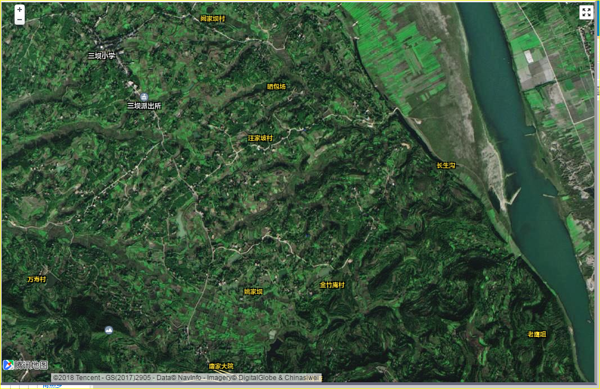Click the 万寿村 village label
Screen dimensions: 600x389
click(x=36, y=279)
